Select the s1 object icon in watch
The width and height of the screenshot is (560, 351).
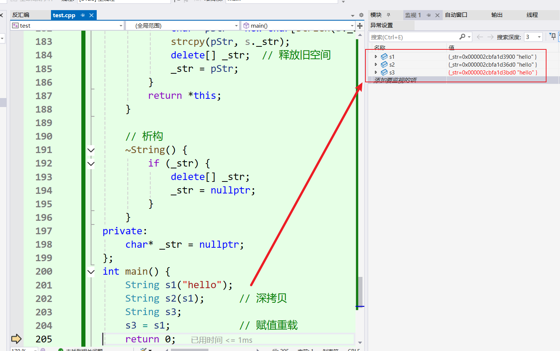[x=384, y=57]
